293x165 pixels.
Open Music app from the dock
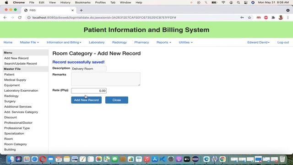(x=146, y=159)
